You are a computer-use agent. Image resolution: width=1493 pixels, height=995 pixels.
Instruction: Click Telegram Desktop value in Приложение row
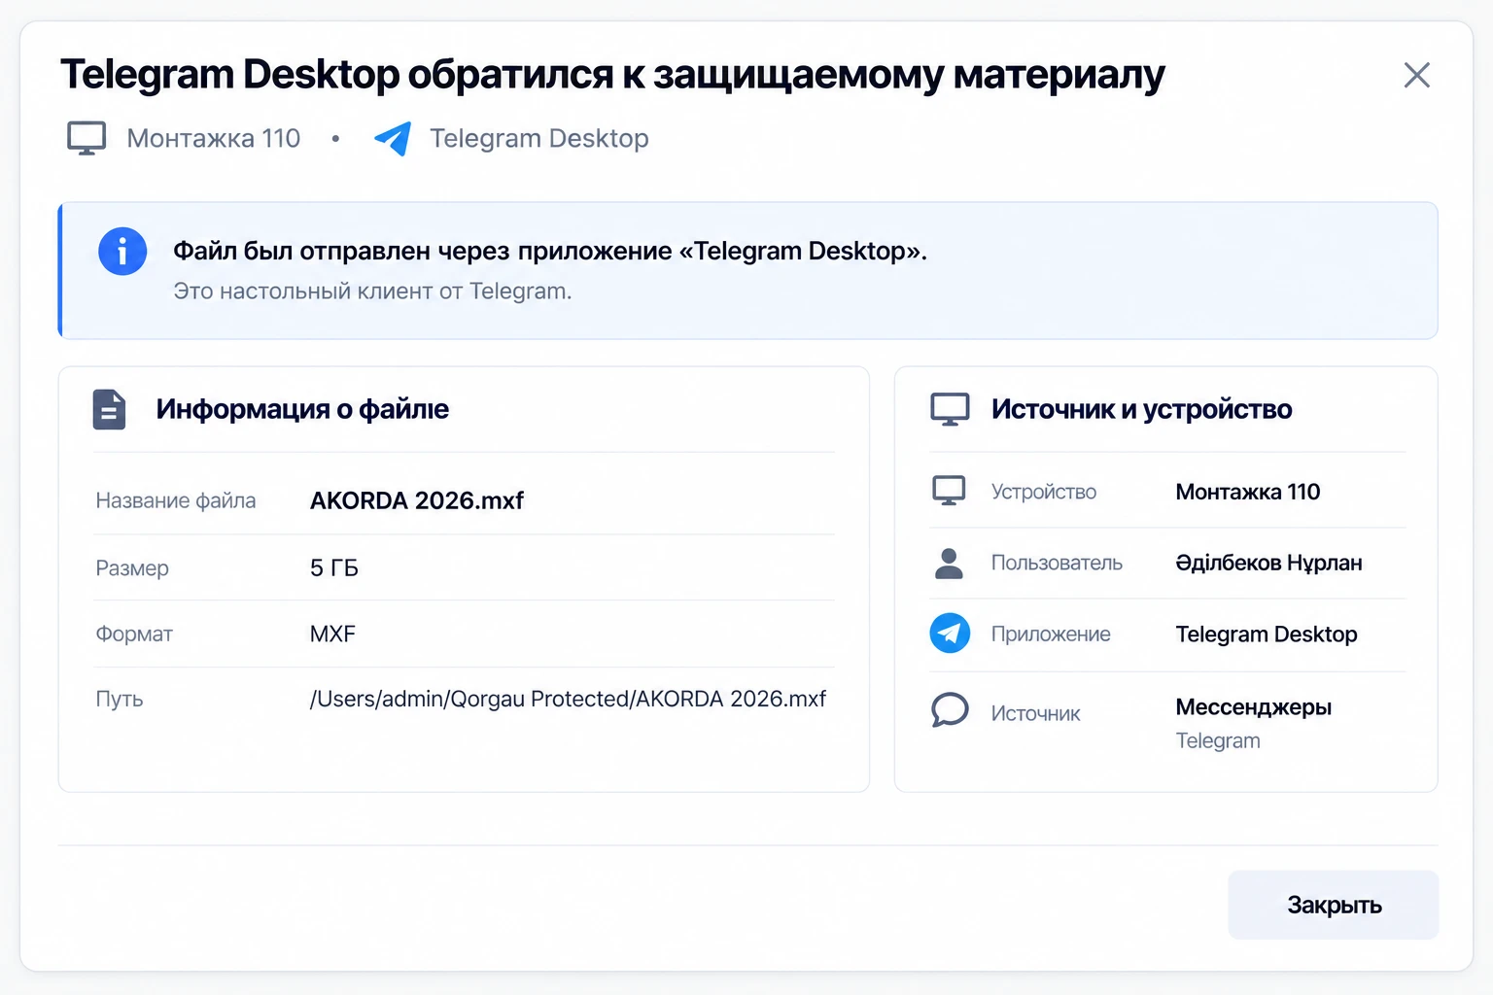(1267, 634)
